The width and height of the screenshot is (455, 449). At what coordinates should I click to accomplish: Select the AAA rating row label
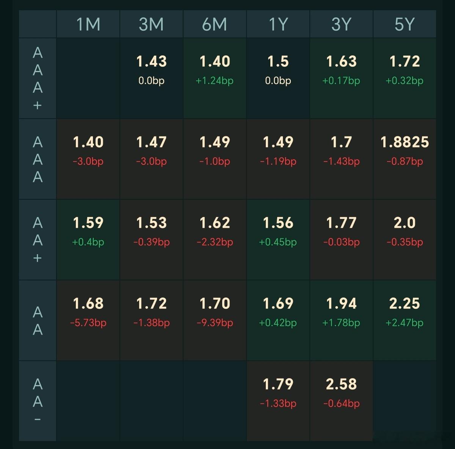[x=38, y=159]
